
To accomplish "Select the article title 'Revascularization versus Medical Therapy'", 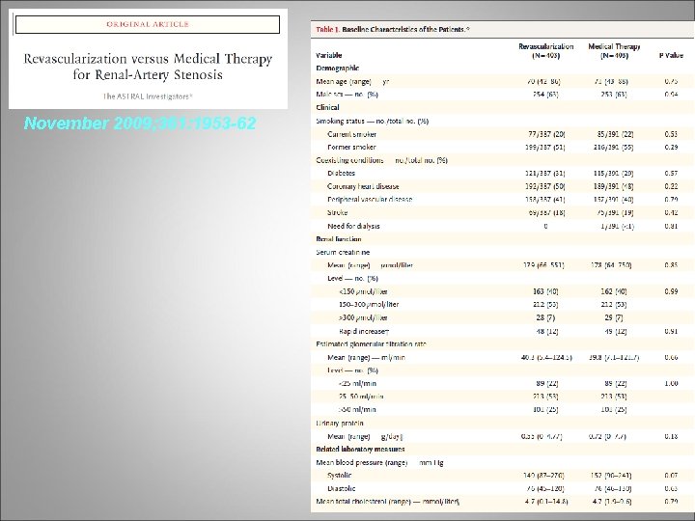I will 148,59.
